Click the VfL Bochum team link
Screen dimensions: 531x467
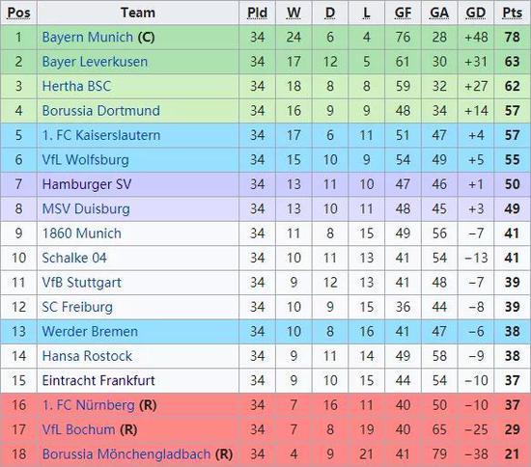pos(78,429)
